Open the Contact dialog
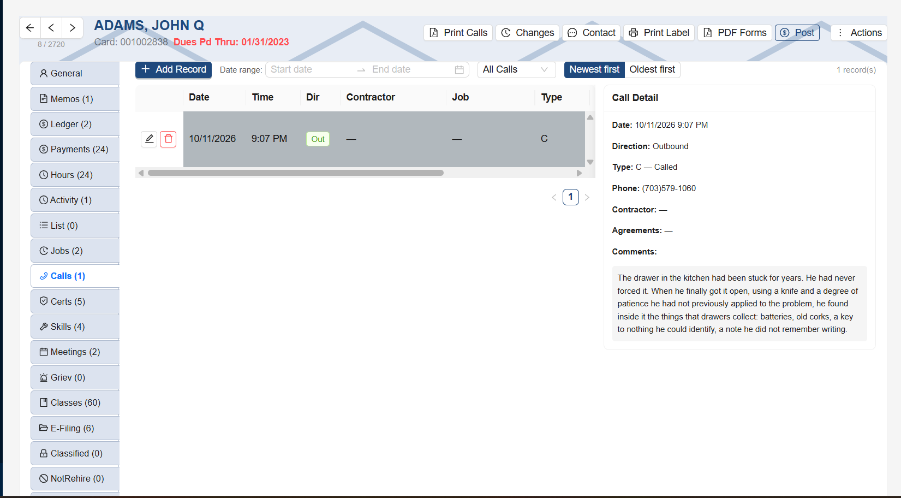This screenshot has height=498, width=901. [x=592, y=33]
